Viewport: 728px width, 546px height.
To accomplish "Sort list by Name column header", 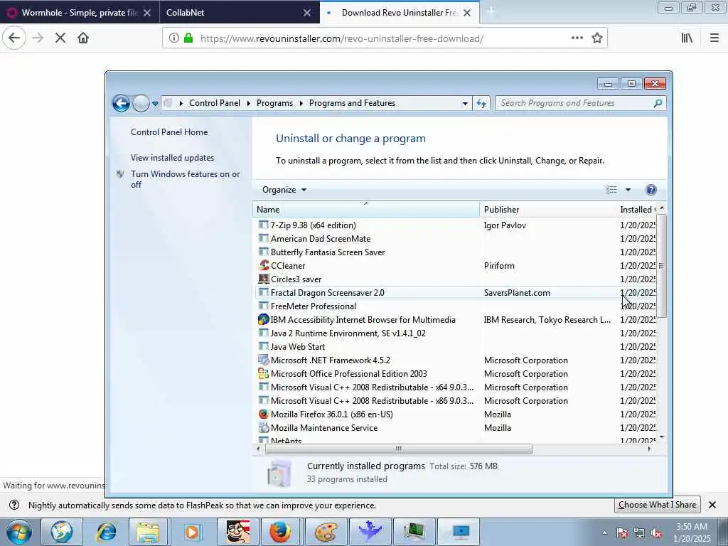I will (x=366, y=210).
